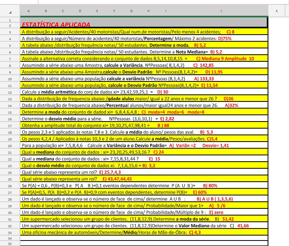
Task: Click column K header
Action: [276, 11]
